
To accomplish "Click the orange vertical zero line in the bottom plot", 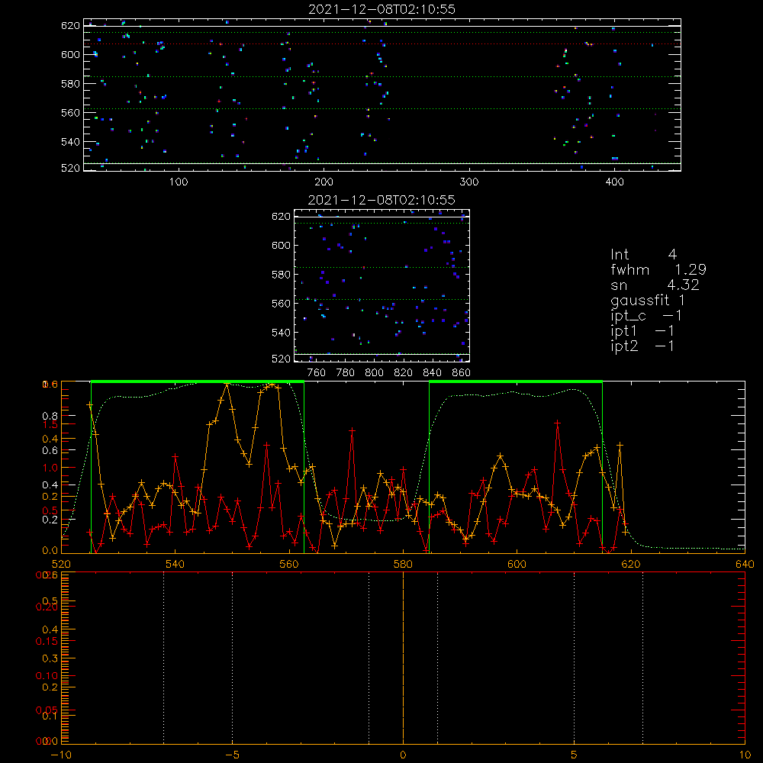I will 403,657.
